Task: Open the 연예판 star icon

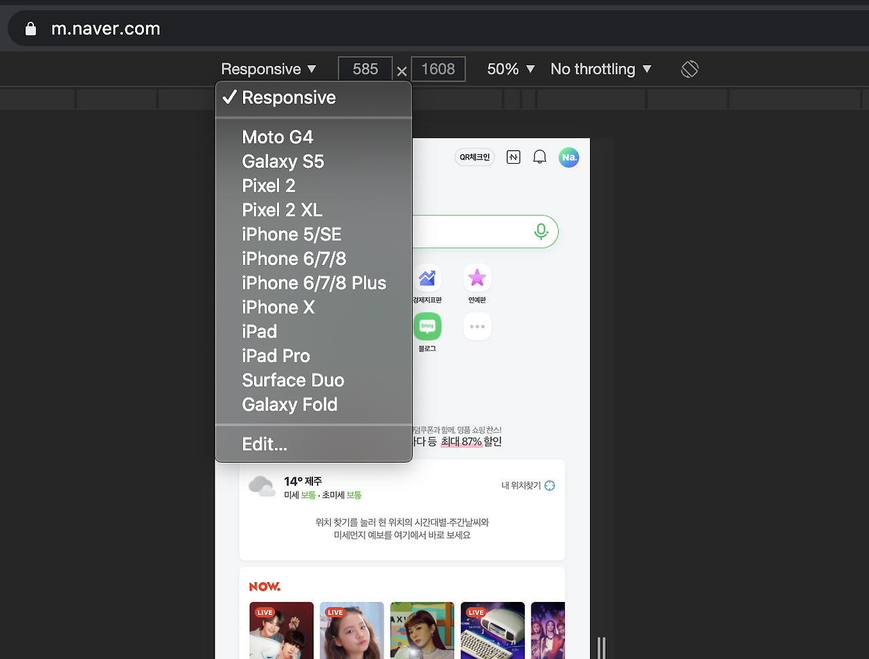Action: tap(477, 278)
